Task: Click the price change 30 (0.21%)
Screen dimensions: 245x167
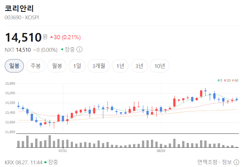Action: pyautogui.click(x=65, y=37)
